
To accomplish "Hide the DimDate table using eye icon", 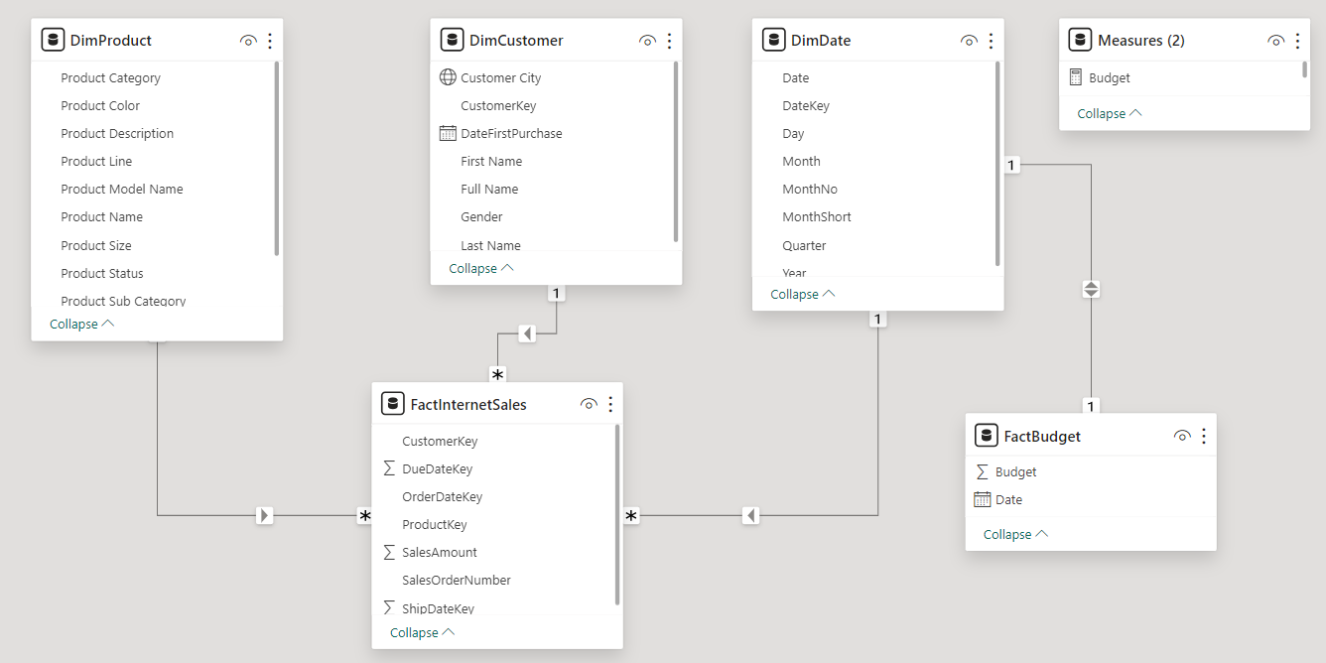I will tap(969, 41).
